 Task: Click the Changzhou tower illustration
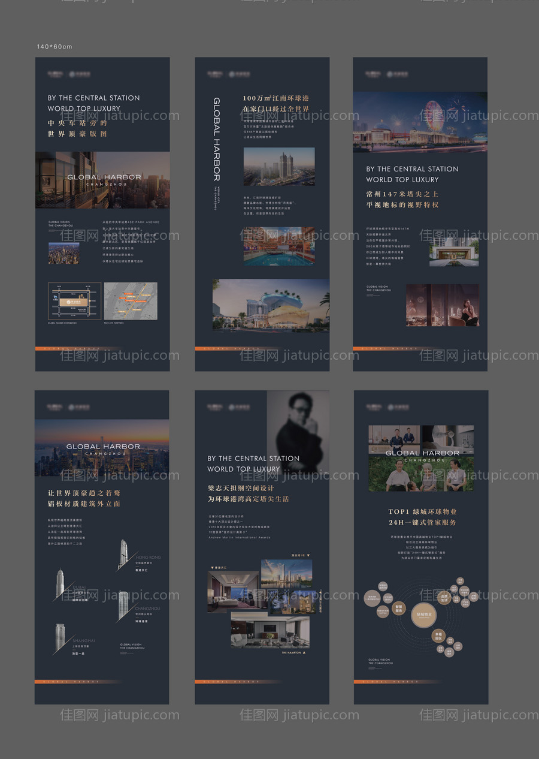(x=123, y=604)
